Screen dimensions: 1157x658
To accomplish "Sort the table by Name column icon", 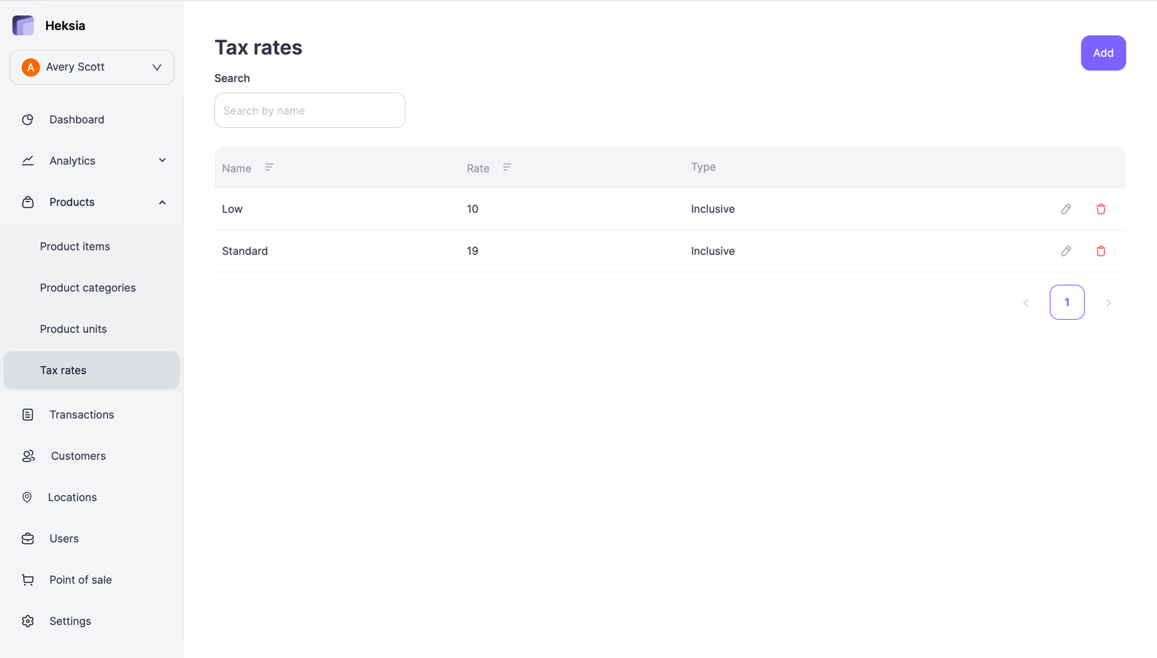I will [269, 168].
